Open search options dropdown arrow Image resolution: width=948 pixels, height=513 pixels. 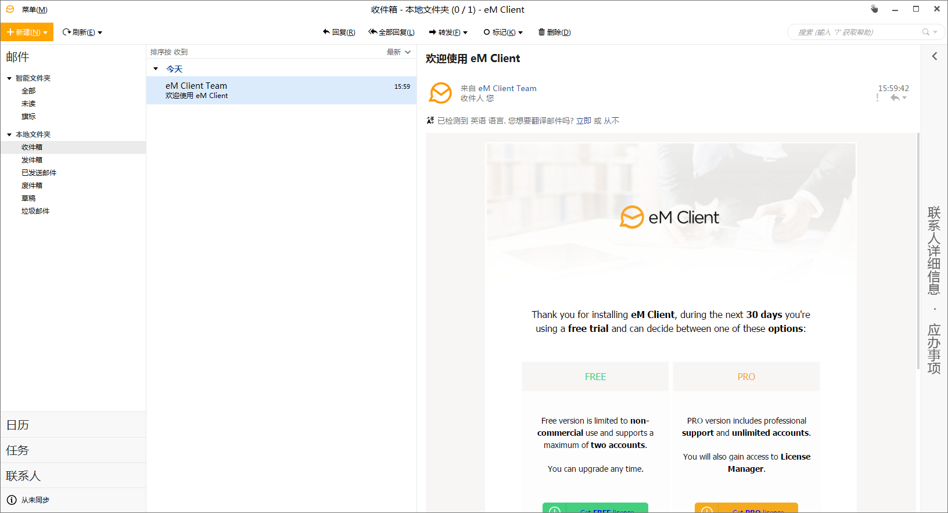pos(935,32)
